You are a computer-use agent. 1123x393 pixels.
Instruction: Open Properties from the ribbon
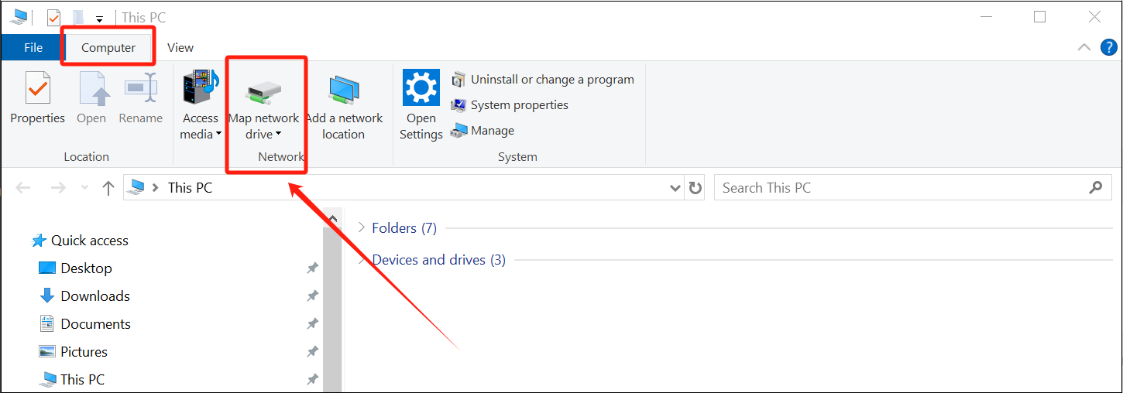(37, 97)
